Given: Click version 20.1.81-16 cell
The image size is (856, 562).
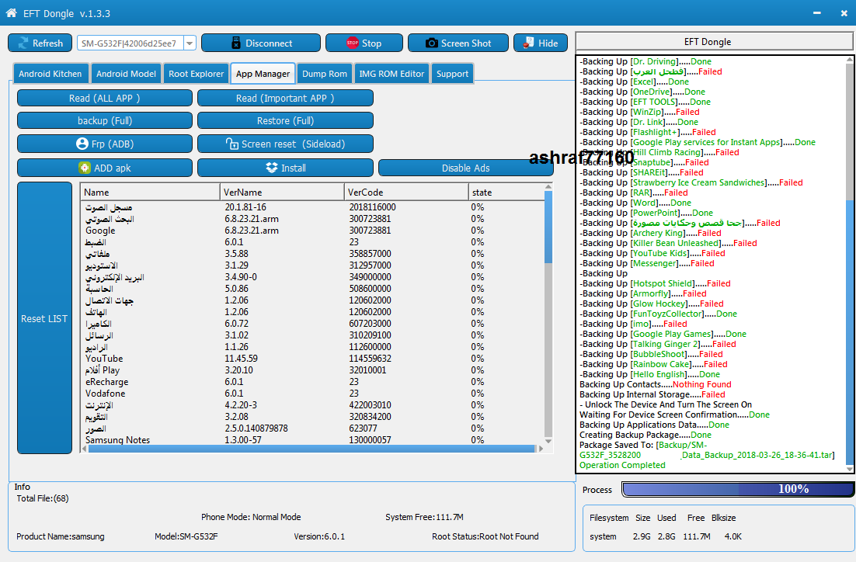Looking at the screenshot, I should [245, 207].
